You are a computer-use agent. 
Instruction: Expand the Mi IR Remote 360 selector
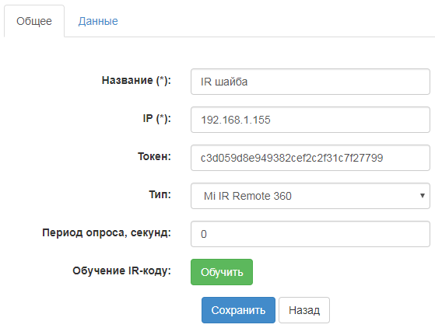tap(310, 196)
